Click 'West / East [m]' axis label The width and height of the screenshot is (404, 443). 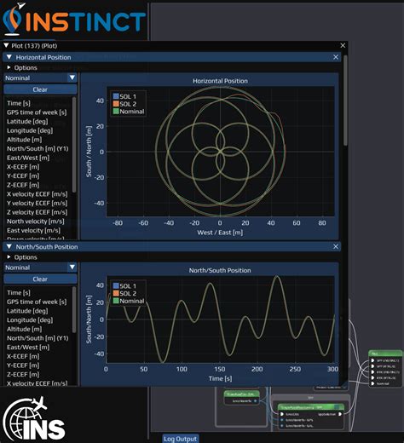(220, 233)
